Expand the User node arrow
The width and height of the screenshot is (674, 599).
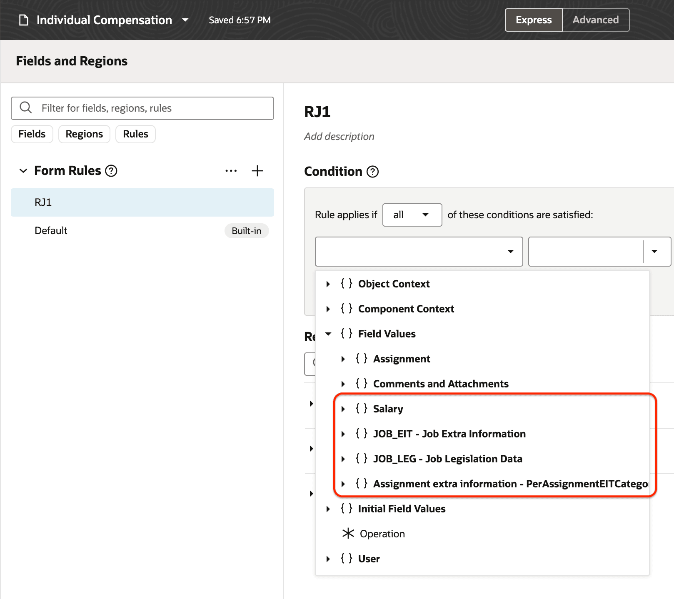328,559
